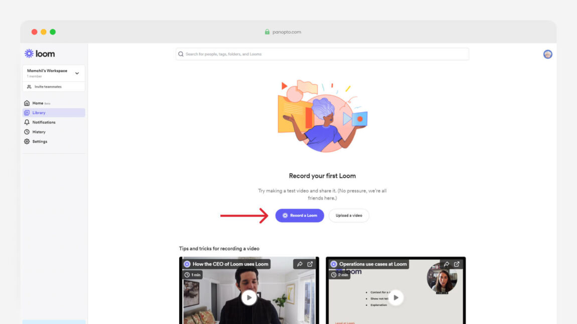Click the lock icon next to panopto.com
This screenshot has height=324, width=577.
pos(267,32)
